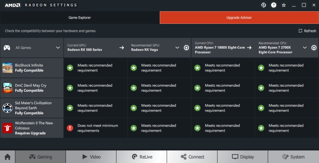Screen dimensions: 319x163
Task: Open the help question mark icon
Action: [274, 5]
